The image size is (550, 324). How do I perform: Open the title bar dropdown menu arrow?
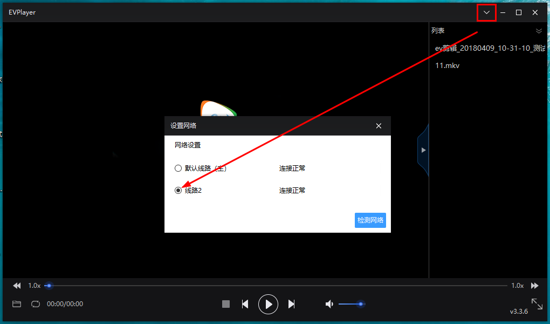(x=486, y=12)
